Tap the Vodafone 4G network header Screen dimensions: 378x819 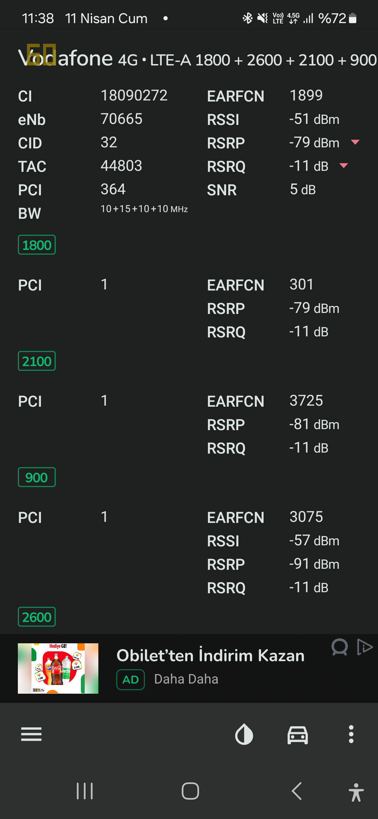(x=197, y=58)
